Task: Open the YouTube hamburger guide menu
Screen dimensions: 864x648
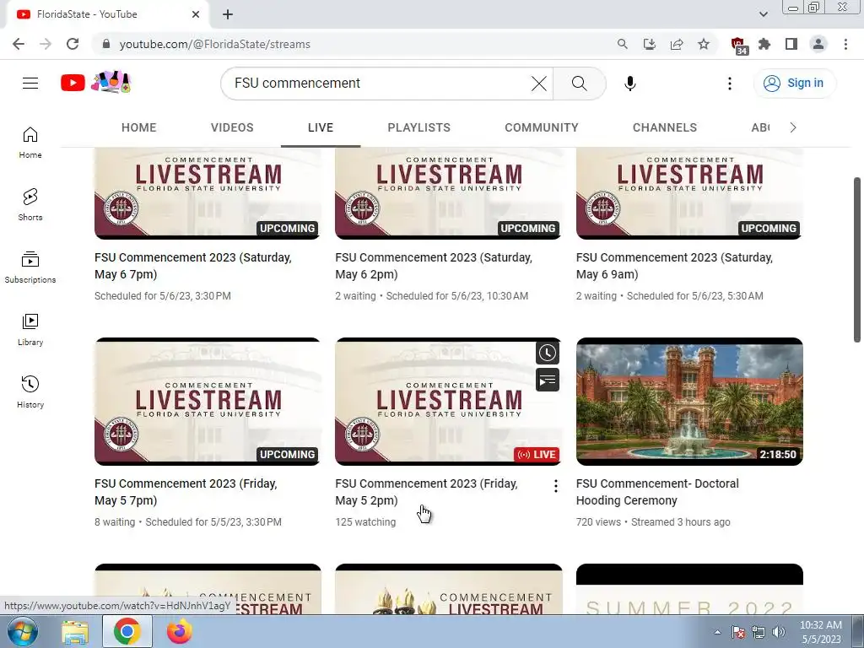Action: click(30, 84)
